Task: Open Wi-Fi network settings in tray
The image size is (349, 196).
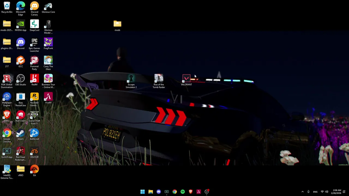Action: point(322,192)
